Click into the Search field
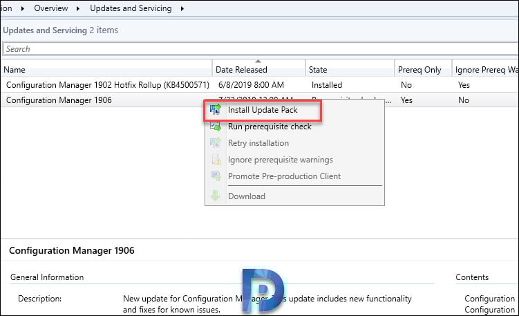Image resolution: width=519 pixels, height=316 pixels. click(x=261, y=48)
